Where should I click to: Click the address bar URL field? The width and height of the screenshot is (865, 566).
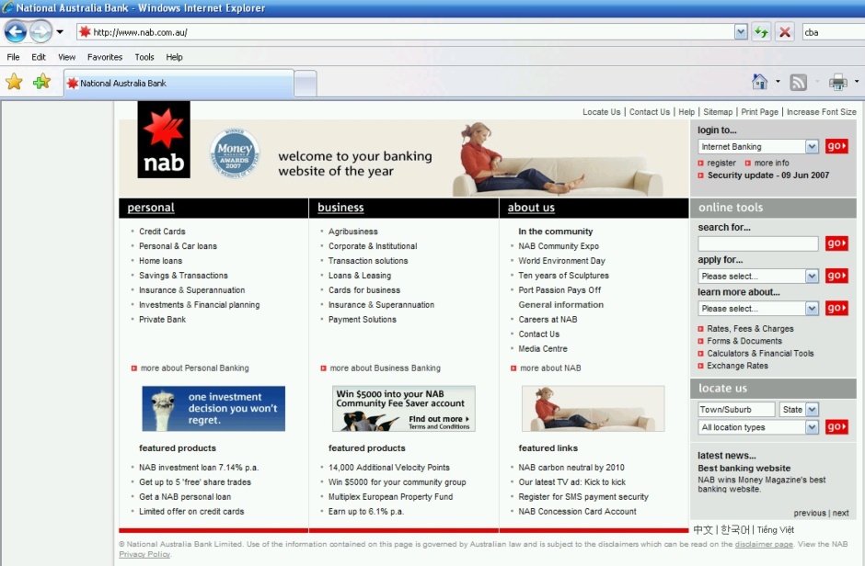[x=405, y=32]
